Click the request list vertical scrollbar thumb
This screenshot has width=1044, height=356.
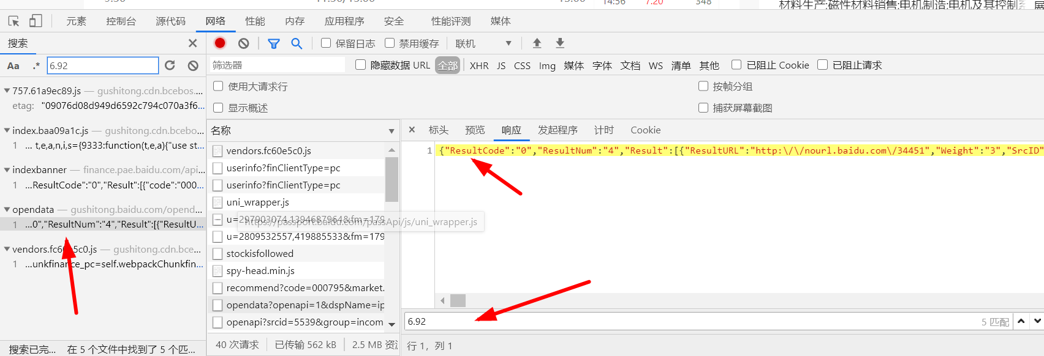pyautogui.click(x=391, y=179)
